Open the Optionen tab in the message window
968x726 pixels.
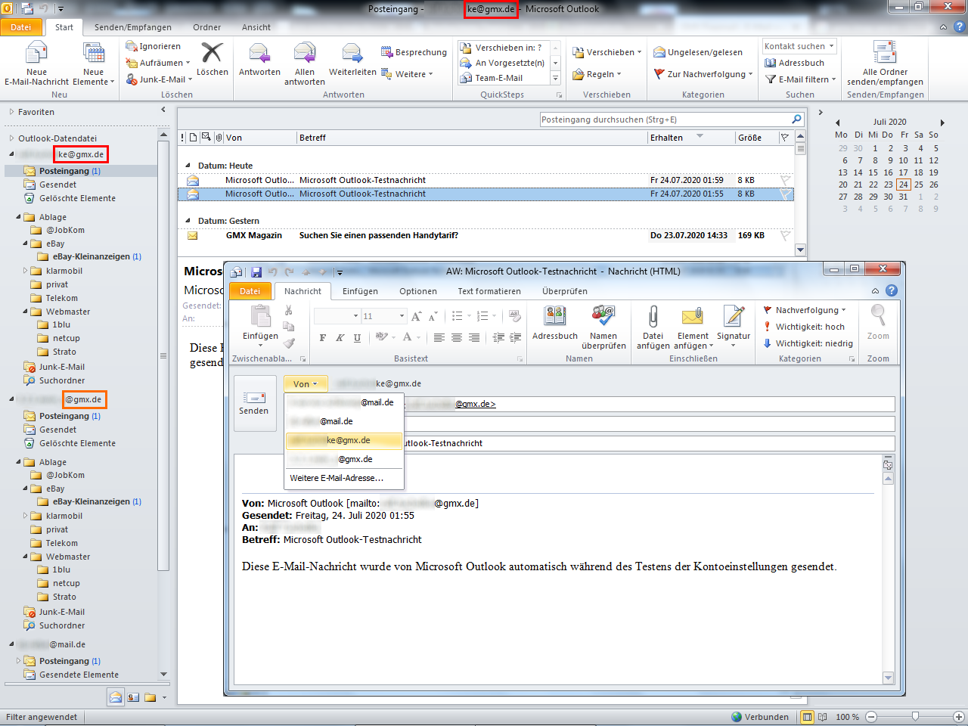point(417,290)
